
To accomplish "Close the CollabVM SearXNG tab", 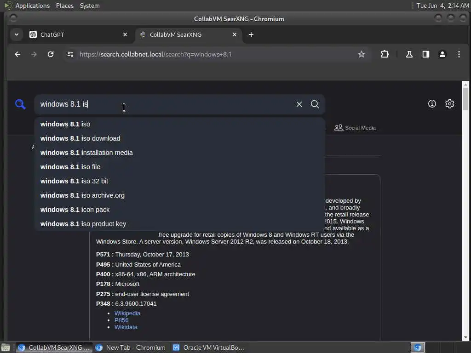I will tap(235, 35).
